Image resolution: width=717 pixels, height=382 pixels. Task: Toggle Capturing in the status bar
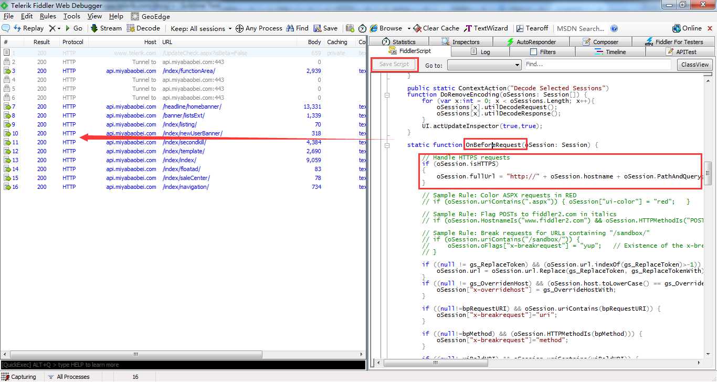click(19, 377)
